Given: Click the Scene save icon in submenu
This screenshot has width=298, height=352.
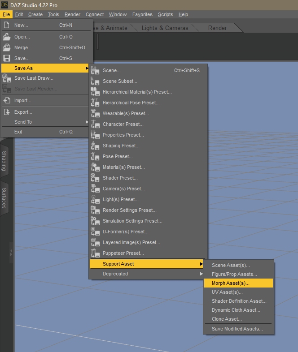Looking at the screenshot, I should (95, 70).
